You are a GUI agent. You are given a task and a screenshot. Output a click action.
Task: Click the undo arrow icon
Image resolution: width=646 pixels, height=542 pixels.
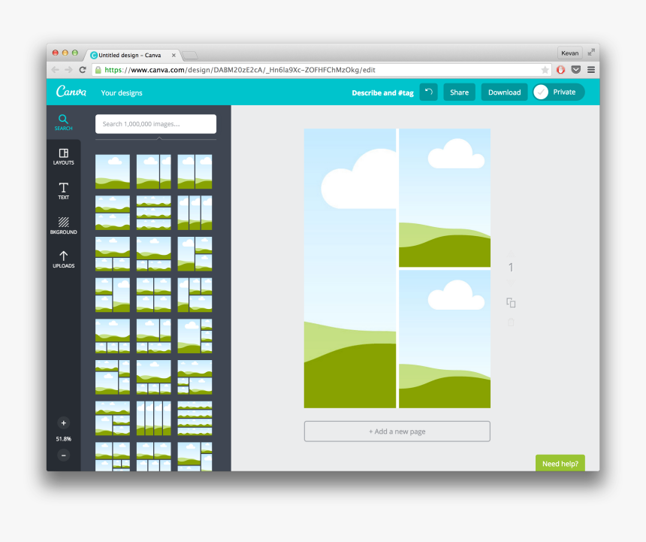click(427, 92)
